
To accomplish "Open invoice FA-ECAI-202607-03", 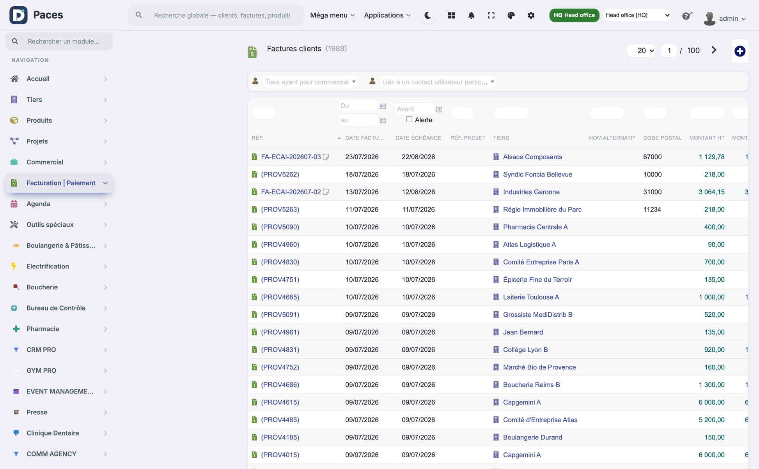I will click(x=291, y=157).
